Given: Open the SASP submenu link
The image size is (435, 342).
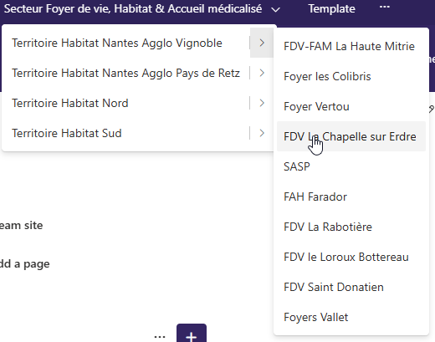Looking at the screenshot, I should (297, 166).
